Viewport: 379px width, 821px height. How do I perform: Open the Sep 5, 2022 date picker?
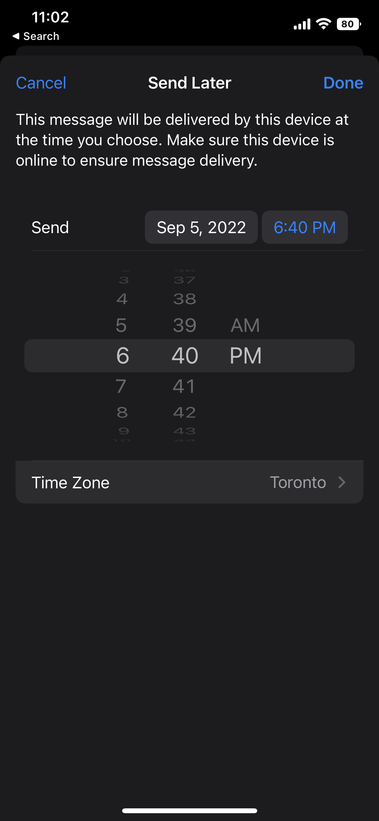(201, 227)
